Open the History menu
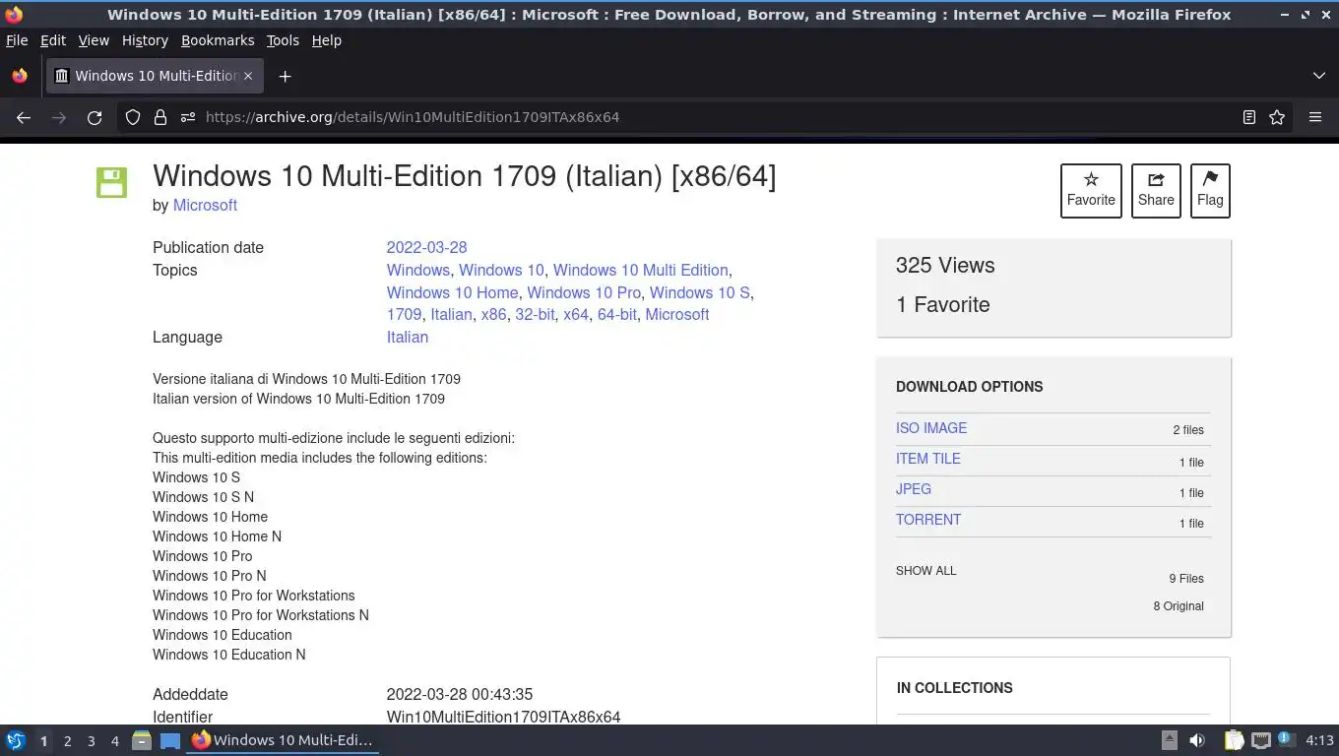 [x=145, y=40]
